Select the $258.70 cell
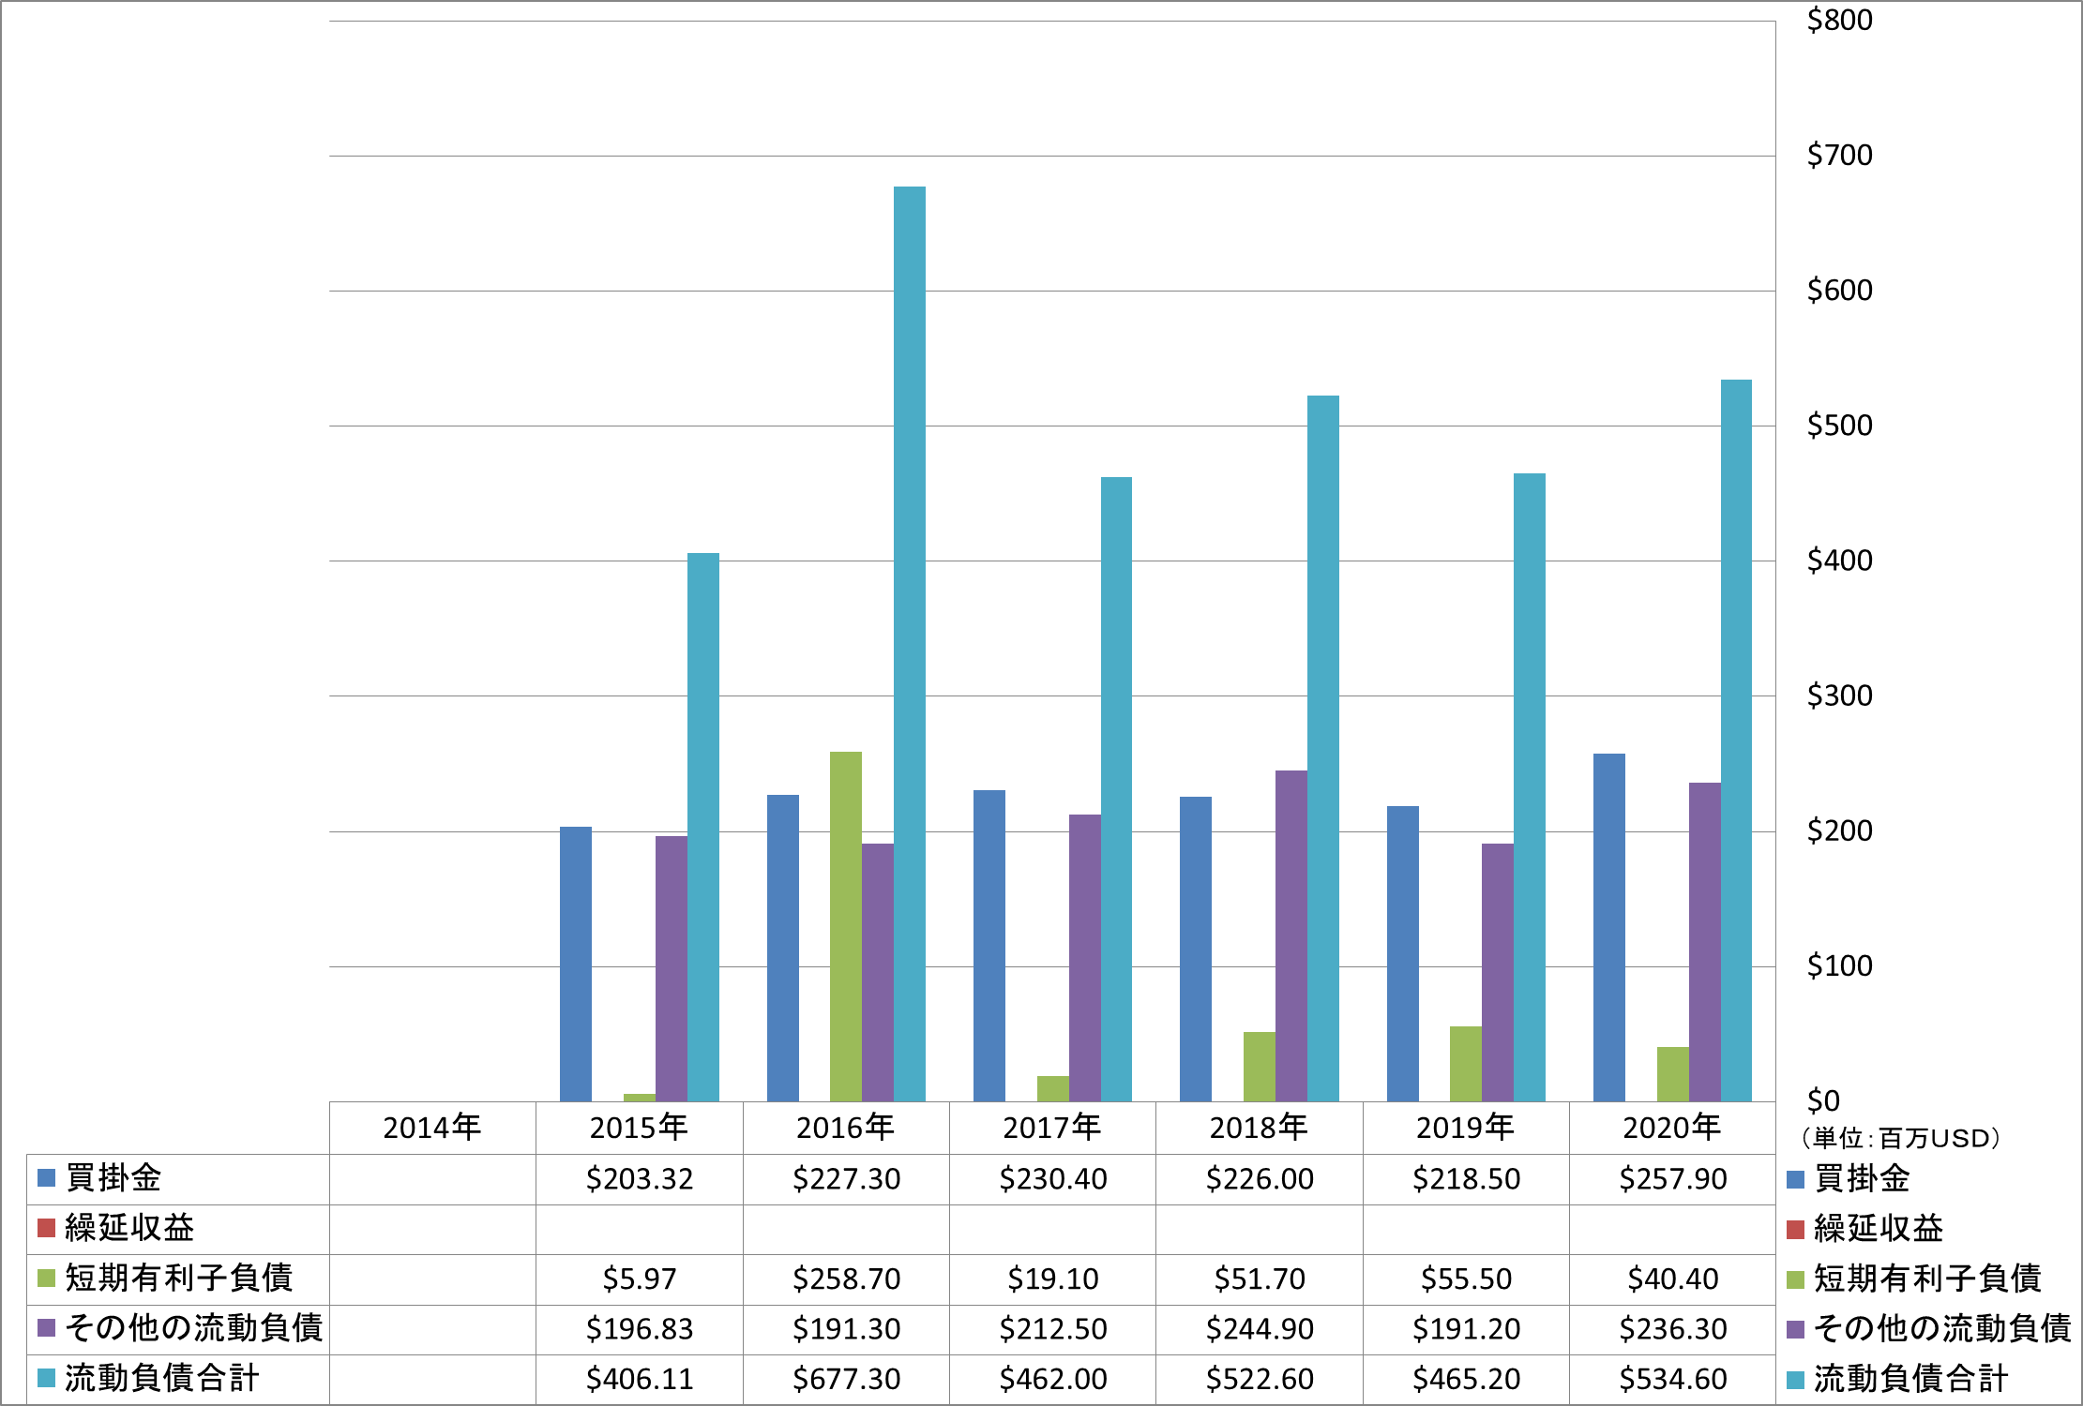The width and height of the screenshot is (2083, 1406). tap(846, 1279)
